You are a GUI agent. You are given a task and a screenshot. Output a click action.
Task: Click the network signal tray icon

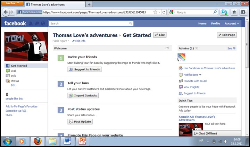tap(220, 141)
